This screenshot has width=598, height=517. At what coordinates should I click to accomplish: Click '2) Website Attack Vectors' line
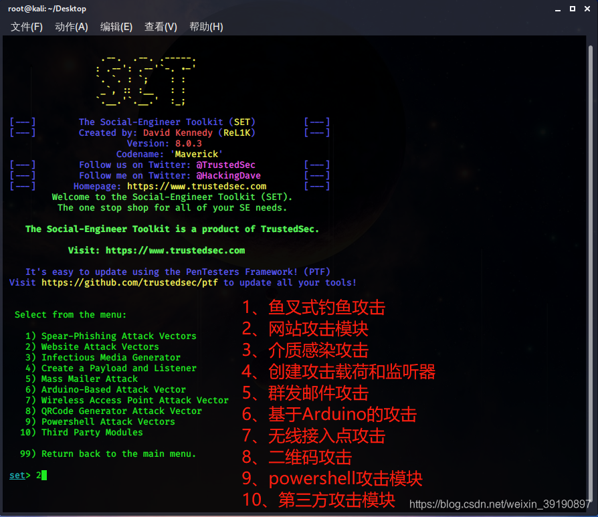[92, 346]
